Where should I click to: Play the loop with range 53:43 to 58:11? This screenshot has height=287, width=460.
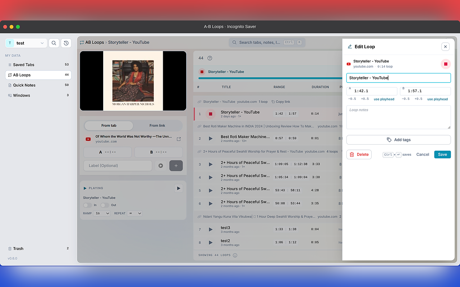[x=211, y=190]
